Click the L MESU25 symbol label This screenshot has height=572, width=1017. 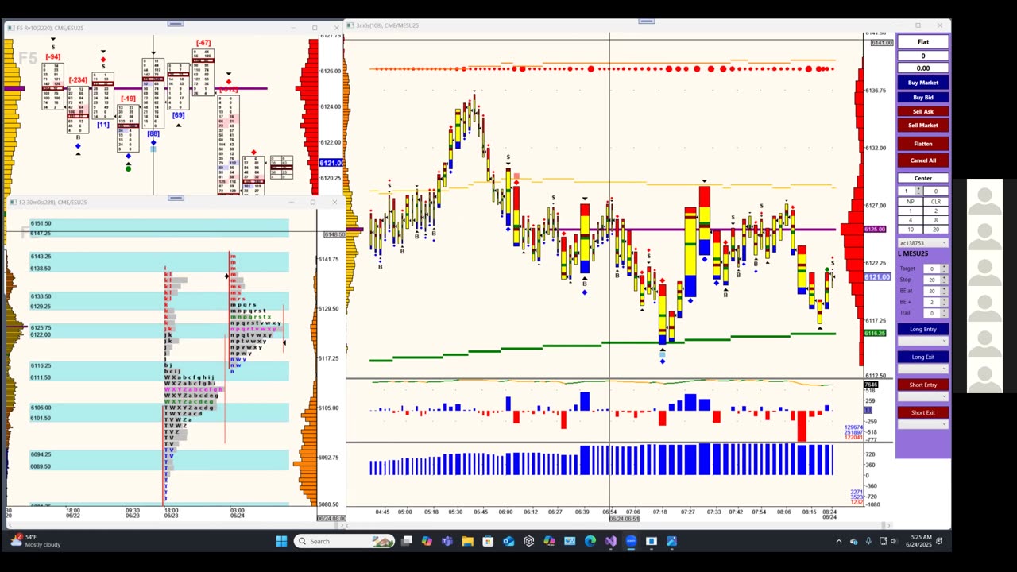click(914, 253)
